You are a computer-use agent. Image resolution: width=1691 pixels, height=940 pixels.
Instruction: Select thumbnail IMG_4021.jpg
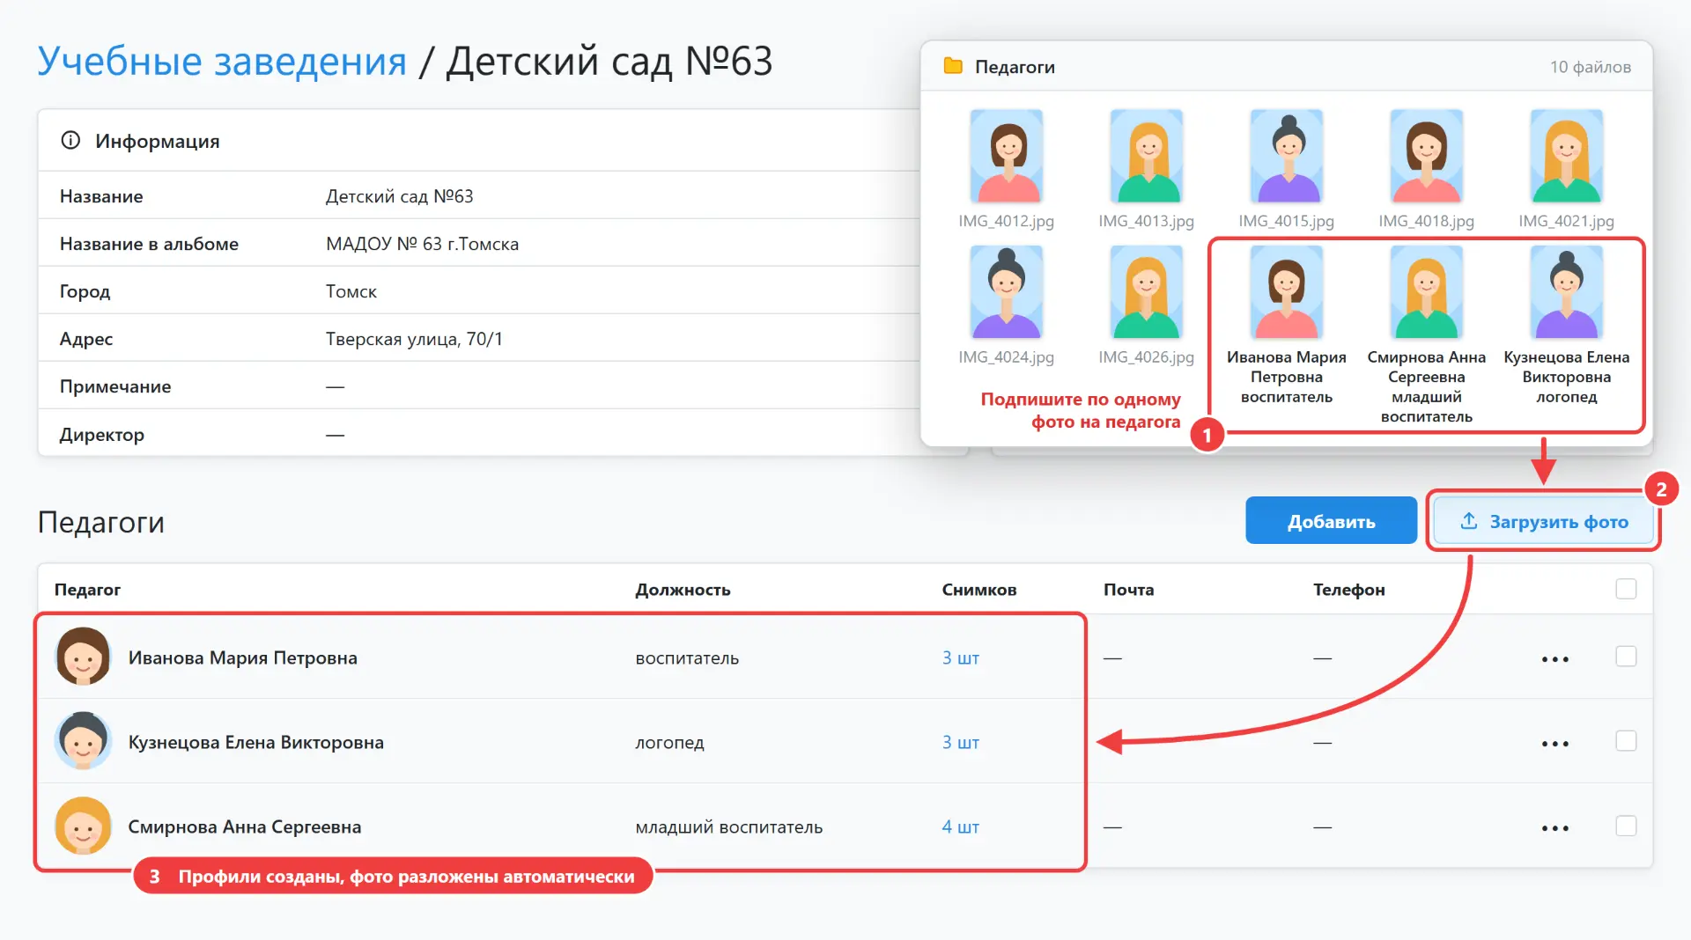(x=1566, y=156)
